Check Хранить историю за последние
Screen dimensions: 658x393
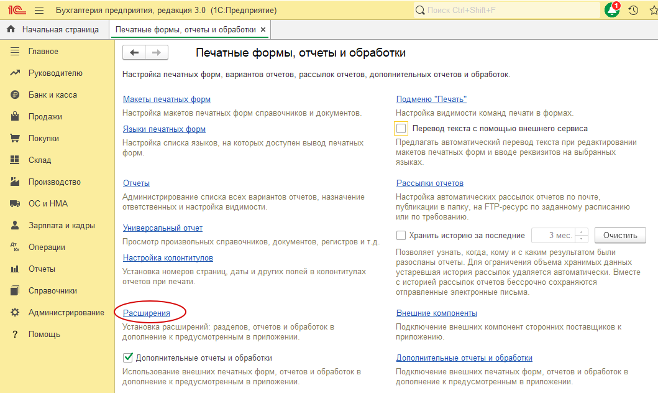coord(401,235)
